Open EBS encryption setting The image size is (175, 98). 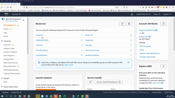pyautogui.click(x=145, y=46)
